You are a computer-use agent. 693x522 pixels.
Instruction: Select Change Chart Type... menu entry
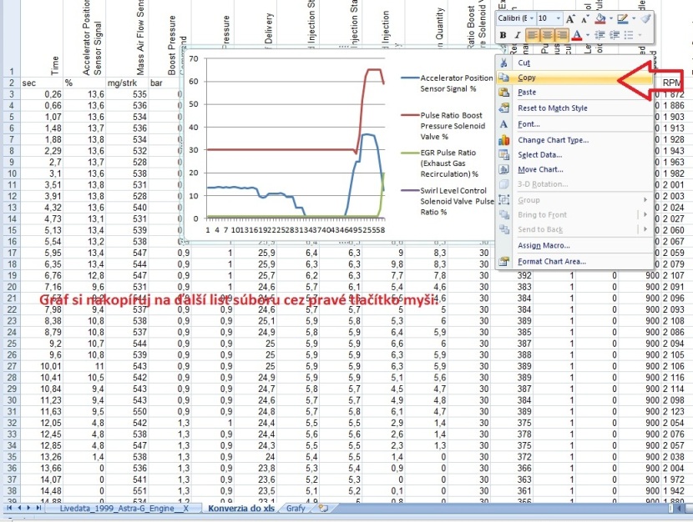click(554, 140)
